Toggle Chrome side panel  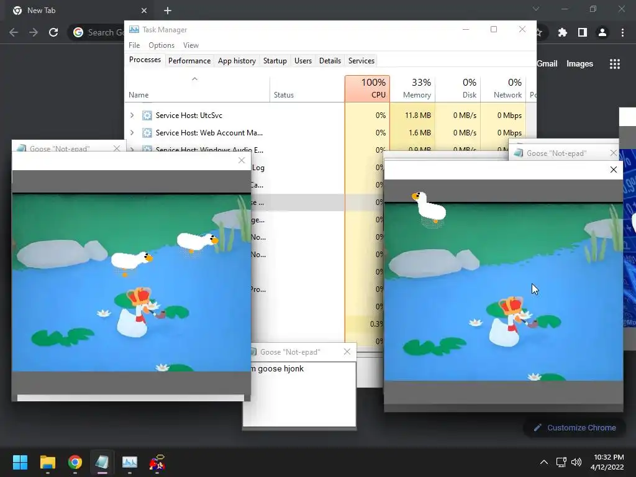583,32
